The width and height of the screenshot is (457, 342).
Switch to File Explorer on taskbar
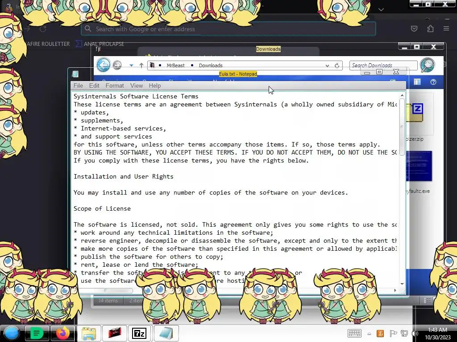point(89,333)
